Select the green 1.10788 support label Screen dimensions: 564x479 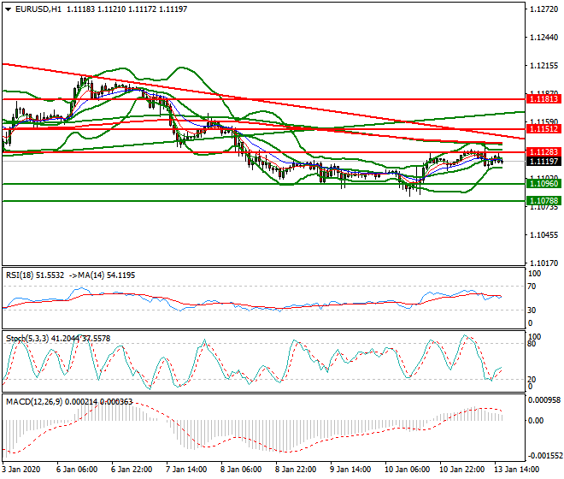(x=543, y=201)
